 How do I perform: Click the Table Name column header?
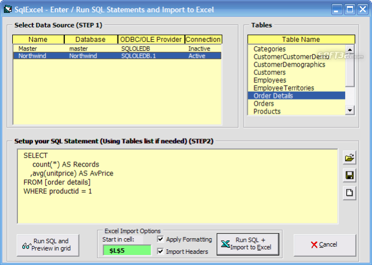pyautogui.click(x=301, y=39)
